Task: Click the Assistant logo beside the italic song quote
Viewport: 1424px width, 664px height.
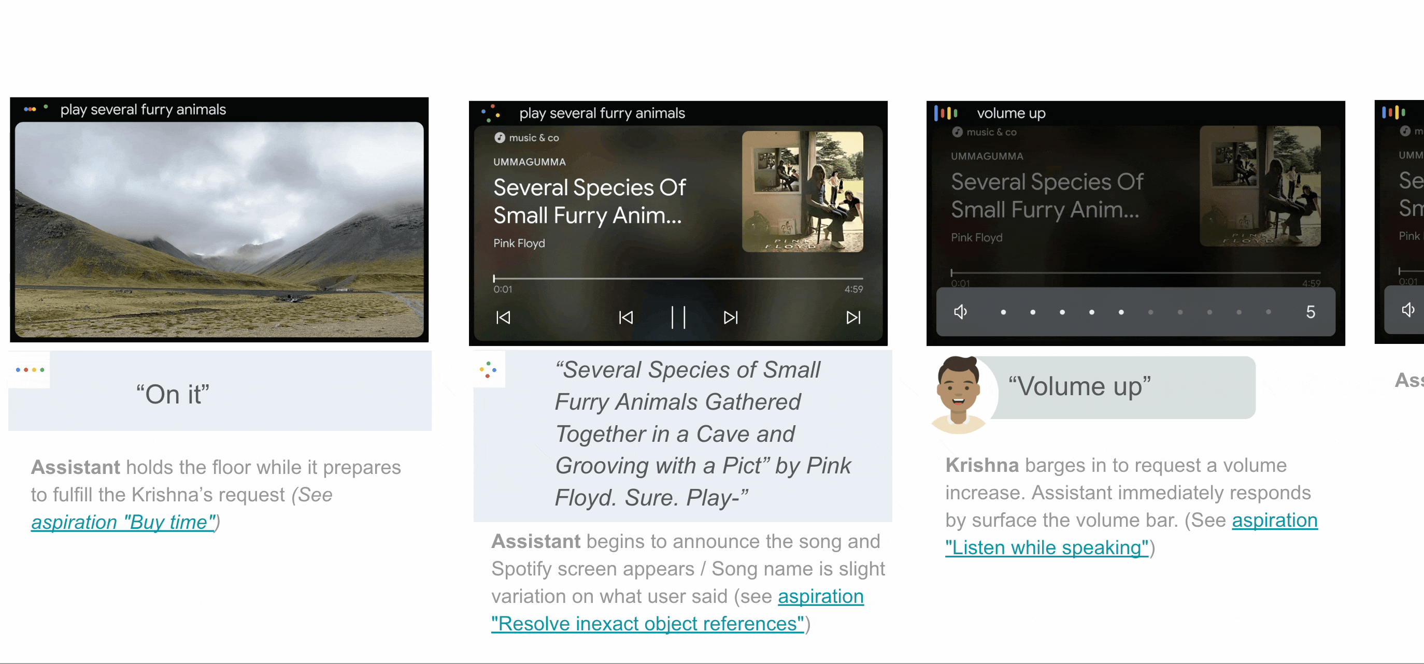Action: [x=488, y=370]
